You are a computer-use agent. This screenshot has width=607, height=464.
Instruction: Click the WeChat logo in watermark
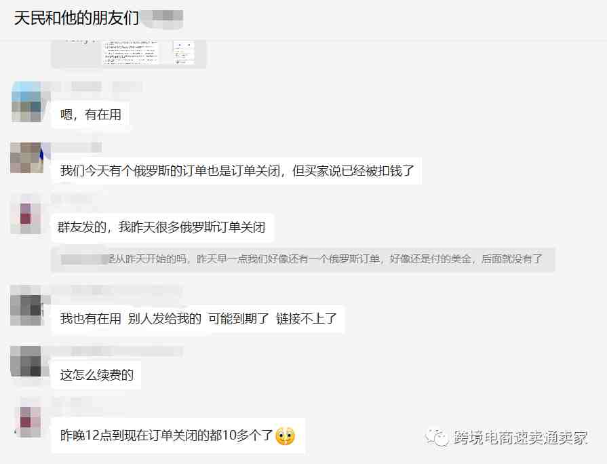tap(437, 438)
